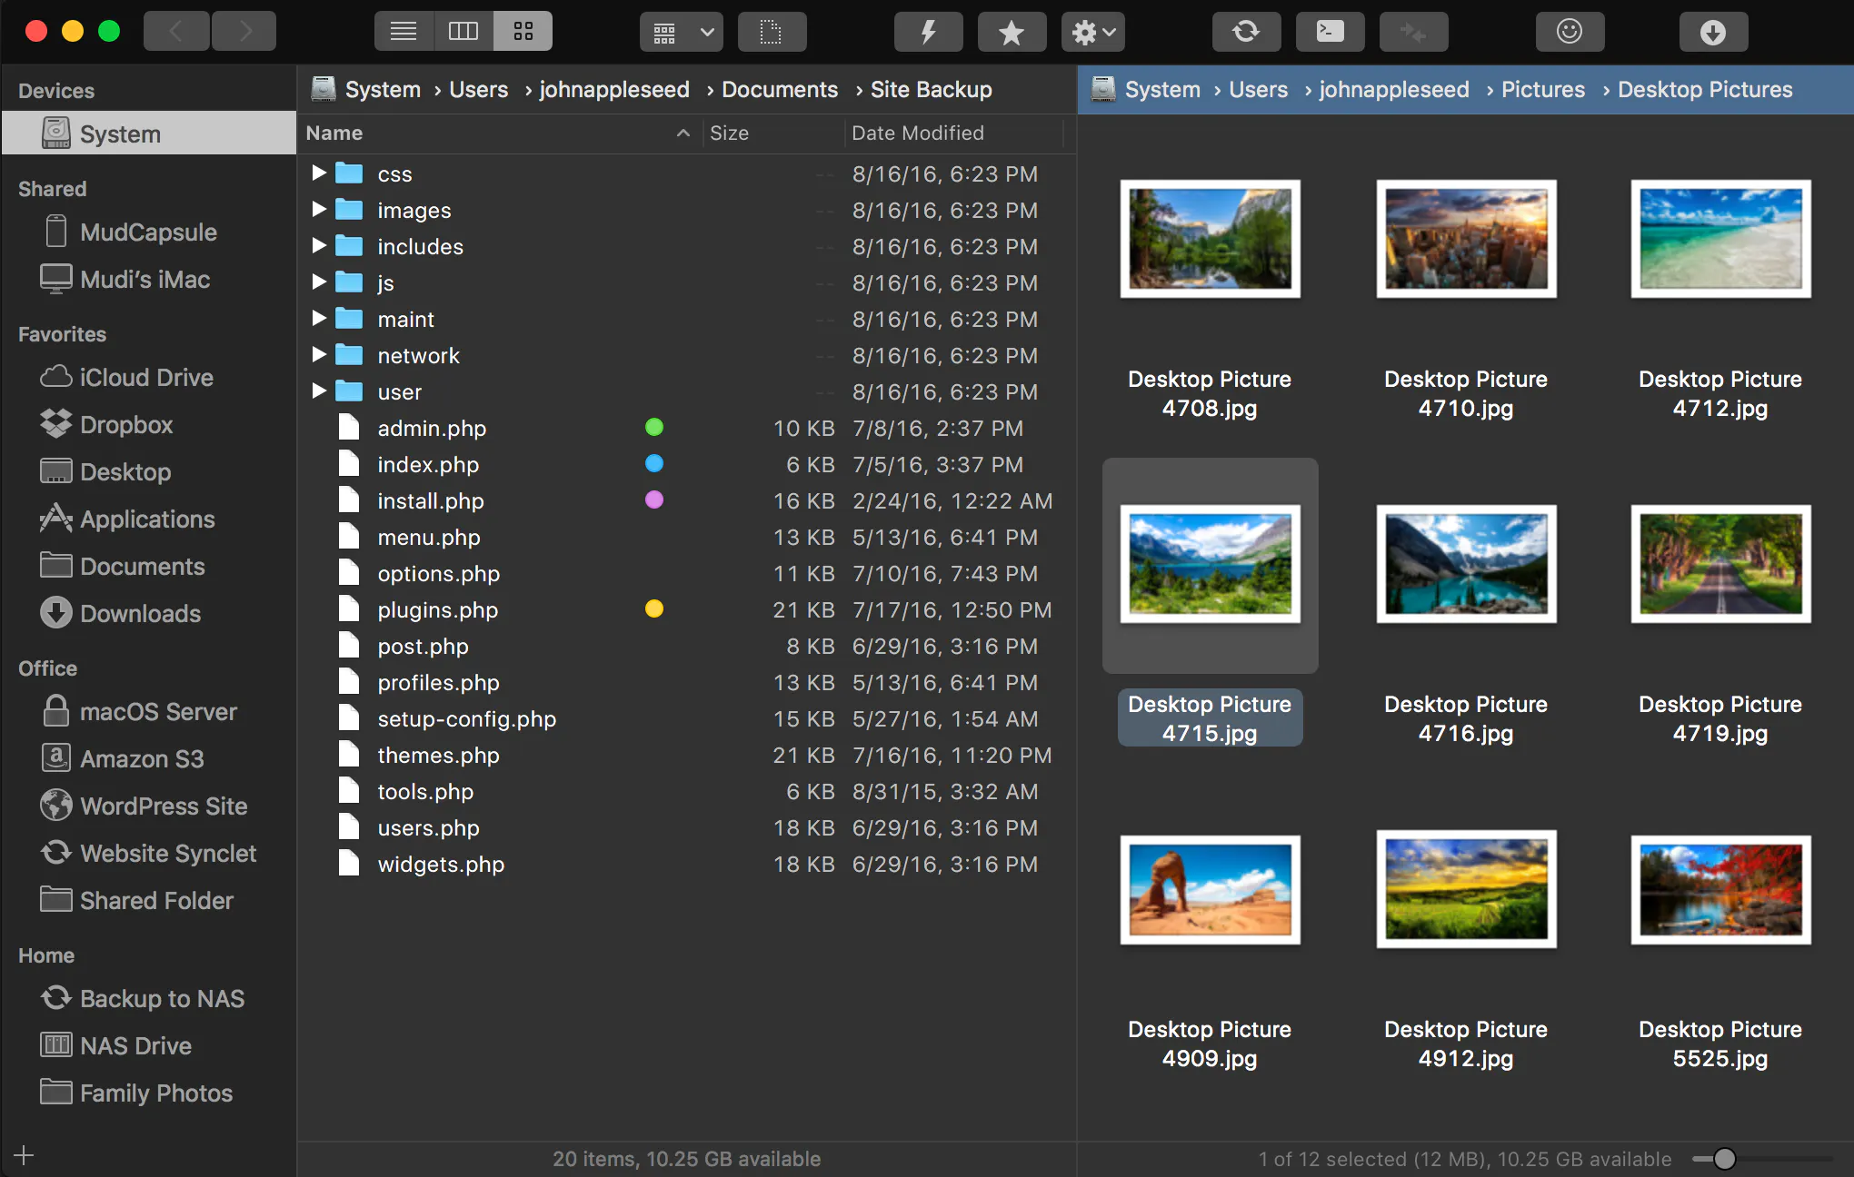Open iCloud Drive favorite

click(149, 377)
